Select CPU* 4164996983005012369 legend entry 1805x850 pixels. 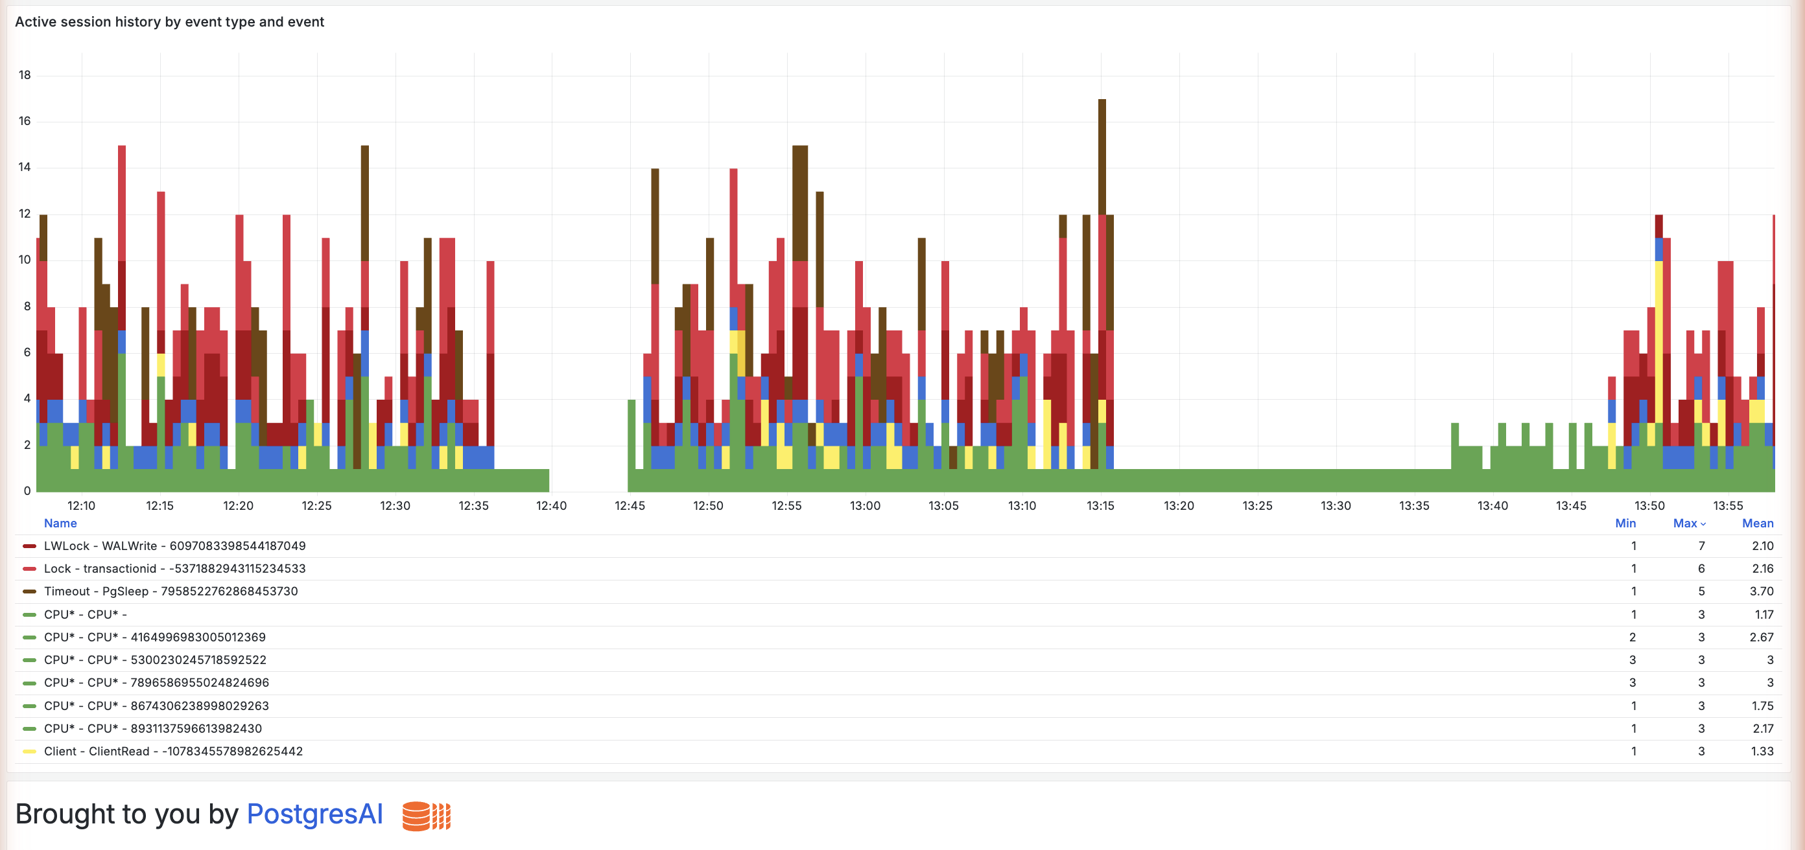(x=154, y=637)
